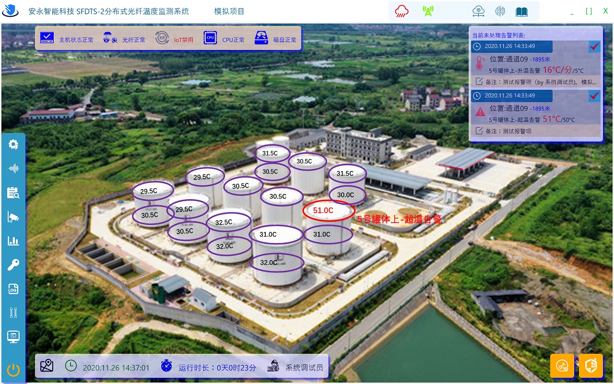Select the red 51.0C temperature marker
Viewport: 614px width, 384px height.
coord(328,210)
